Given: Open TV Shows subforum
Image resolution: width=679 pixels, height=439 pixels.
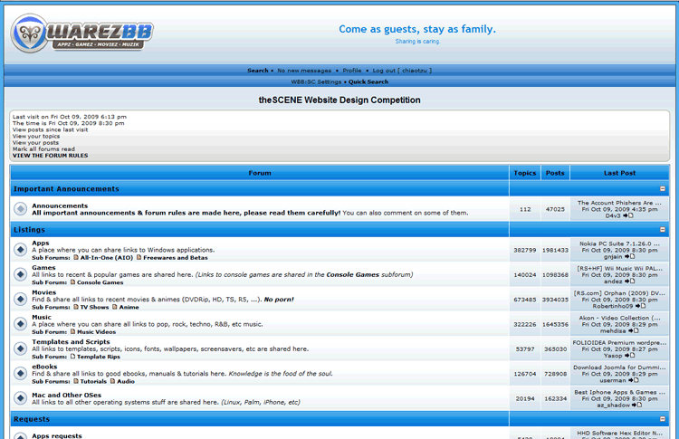Looking at the screenshot, I should (x=94, y=307).
